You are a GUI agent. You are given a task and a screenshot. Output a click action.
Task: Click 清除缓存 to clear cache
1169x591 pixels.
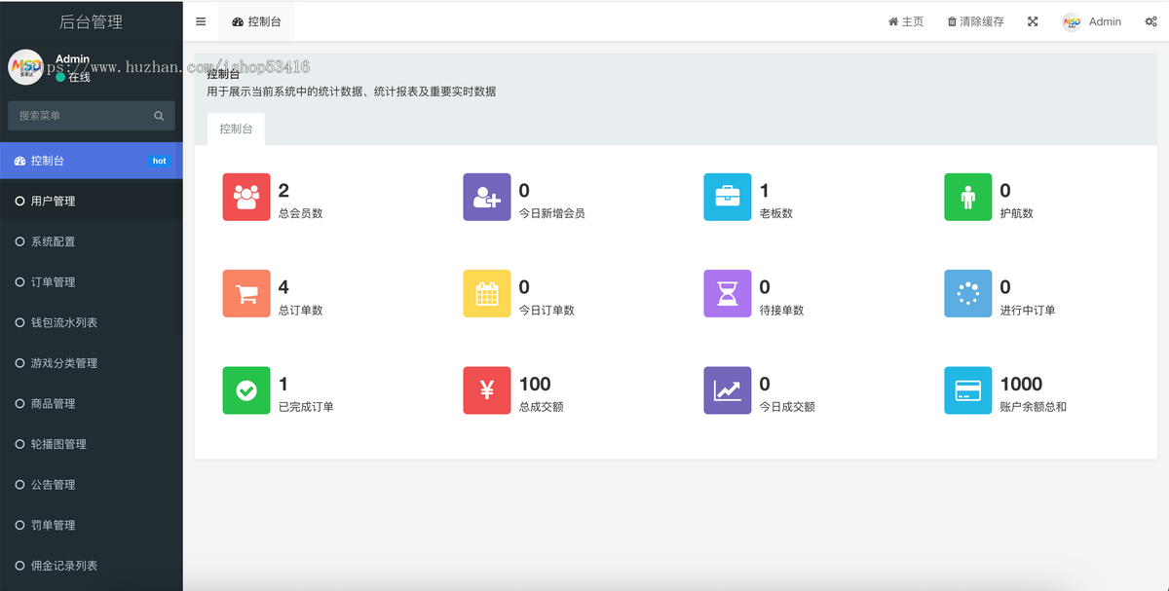[x=975, y=21]
